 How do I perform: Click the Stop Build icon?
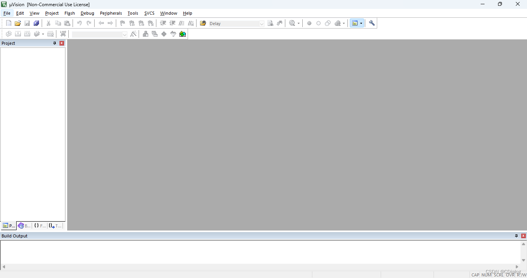[x=50, y=34]
